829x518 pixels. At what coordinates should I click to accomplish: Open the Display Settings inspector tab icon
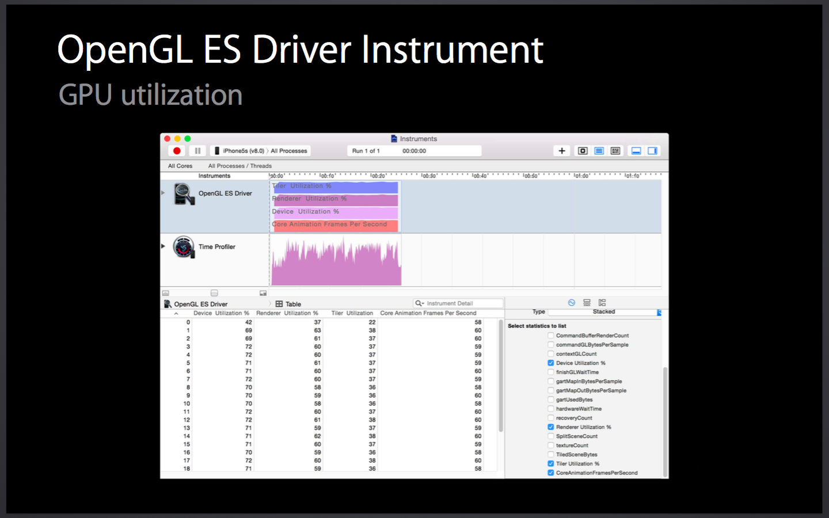(587, 303)
